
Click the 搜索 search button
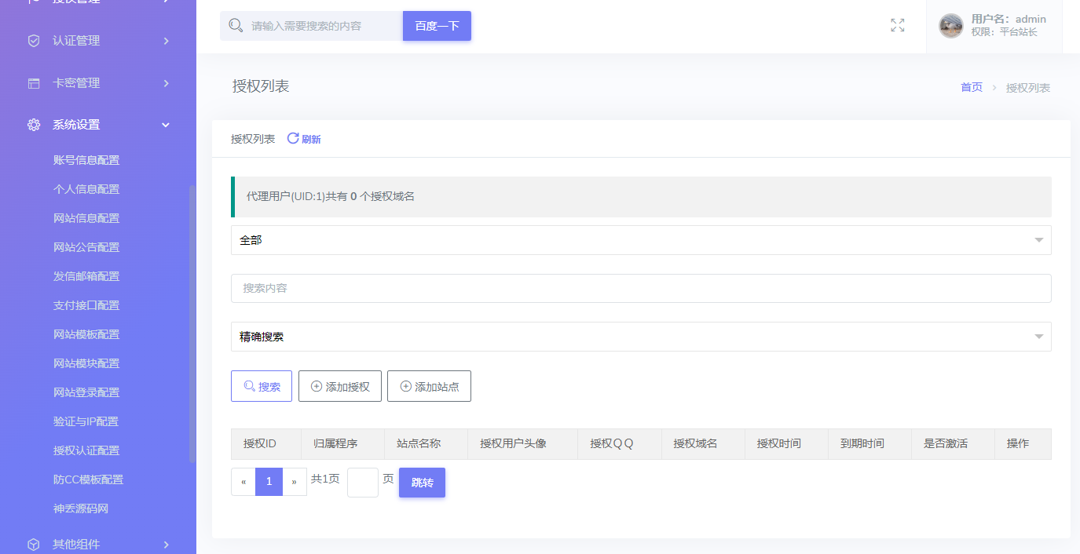coord(261,385)
